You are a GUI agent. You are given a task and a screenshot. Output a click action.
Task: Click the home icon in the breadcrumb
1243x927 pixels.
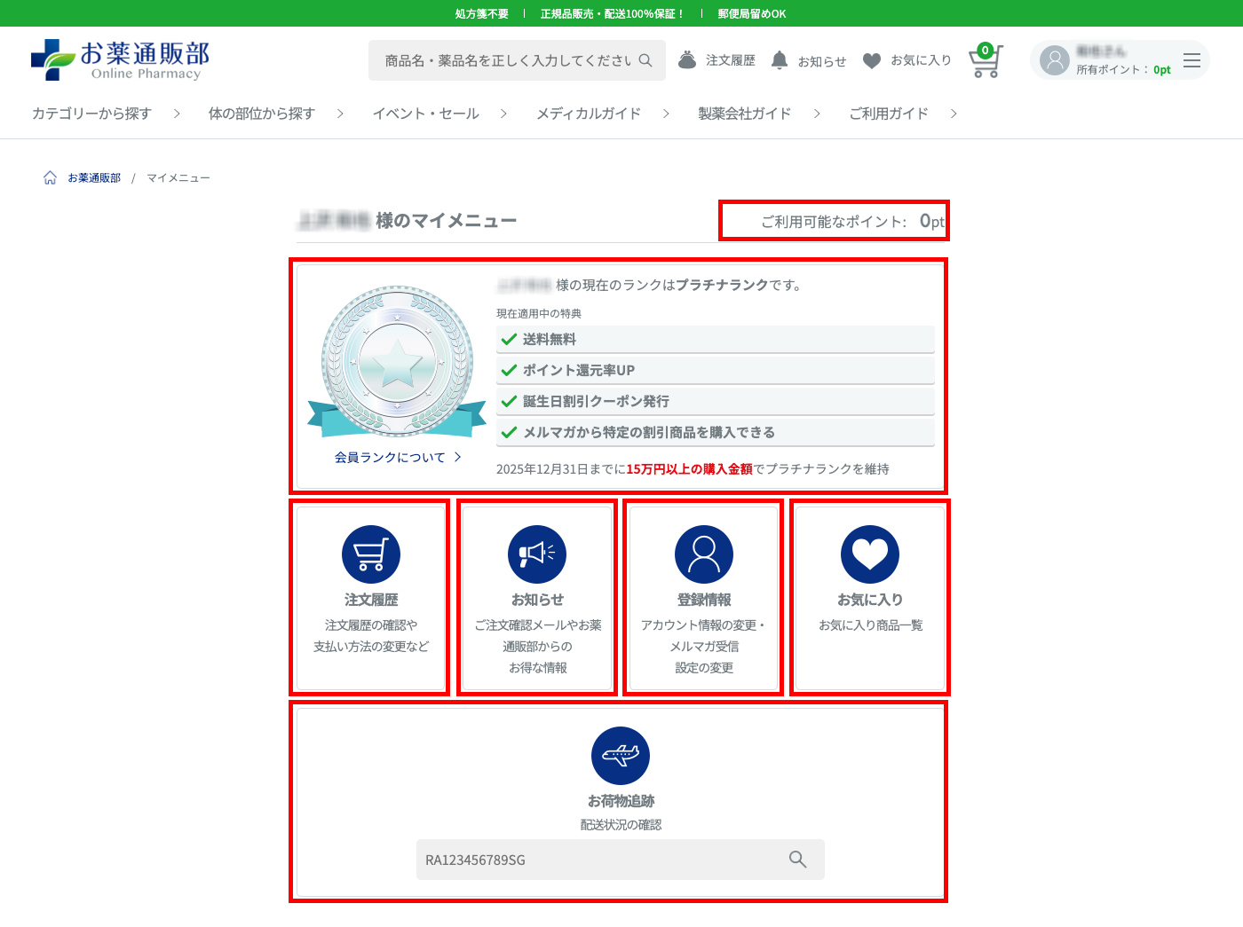(x=50, y=177)
